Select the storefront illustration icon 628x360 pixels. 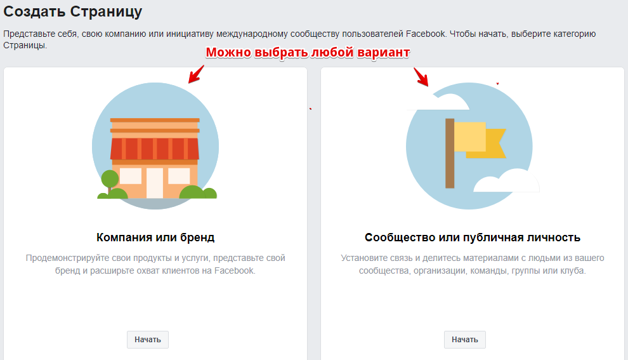pos(155,146)
